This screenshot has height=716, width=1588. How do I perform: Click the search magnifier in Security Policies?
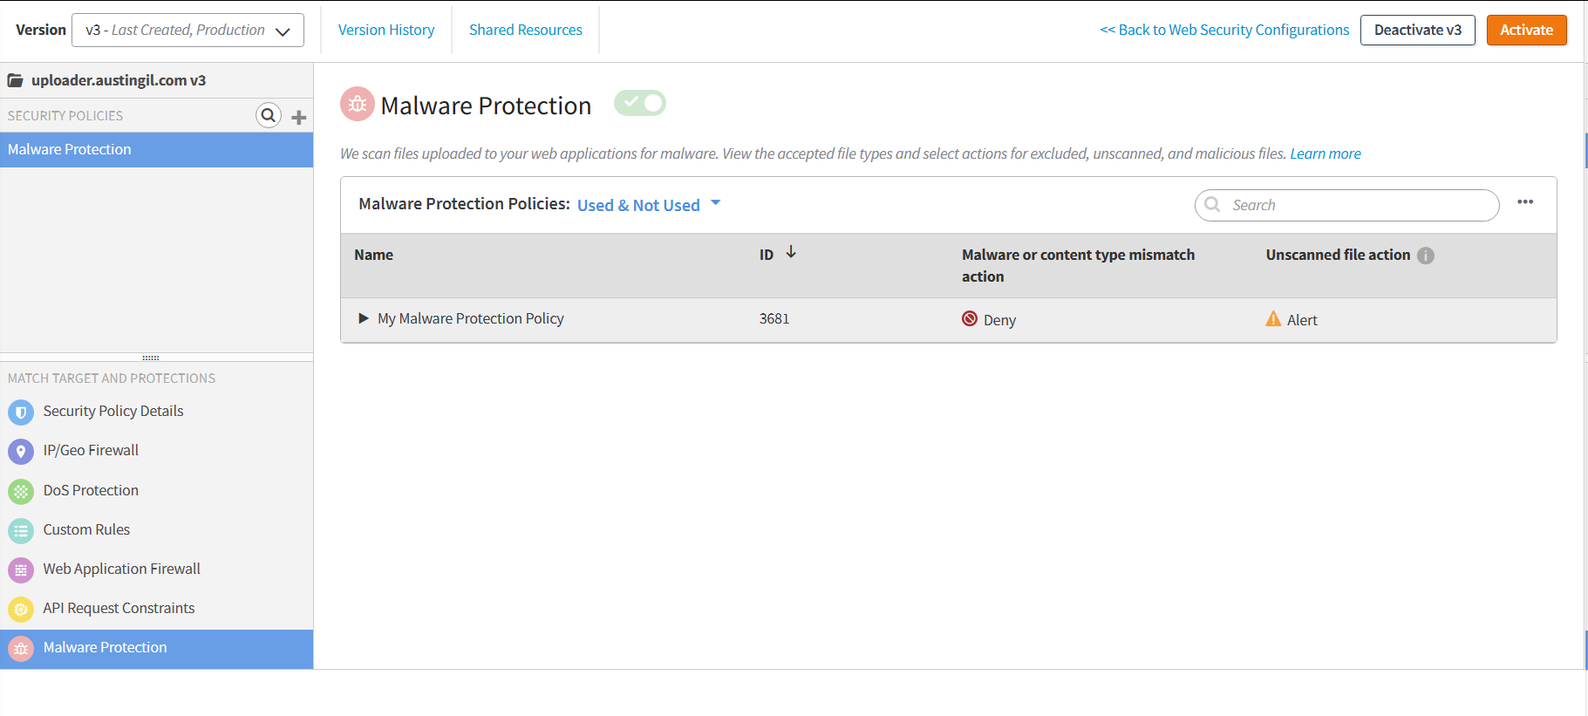(269, 115)
